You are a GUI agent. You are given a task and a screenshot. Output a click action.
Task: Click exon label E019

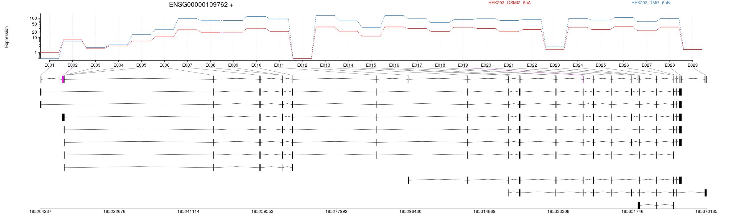(x=463, y=65)
